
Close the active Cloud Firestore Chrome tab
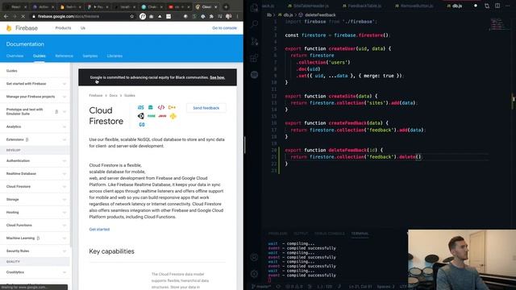coord(216,6)
